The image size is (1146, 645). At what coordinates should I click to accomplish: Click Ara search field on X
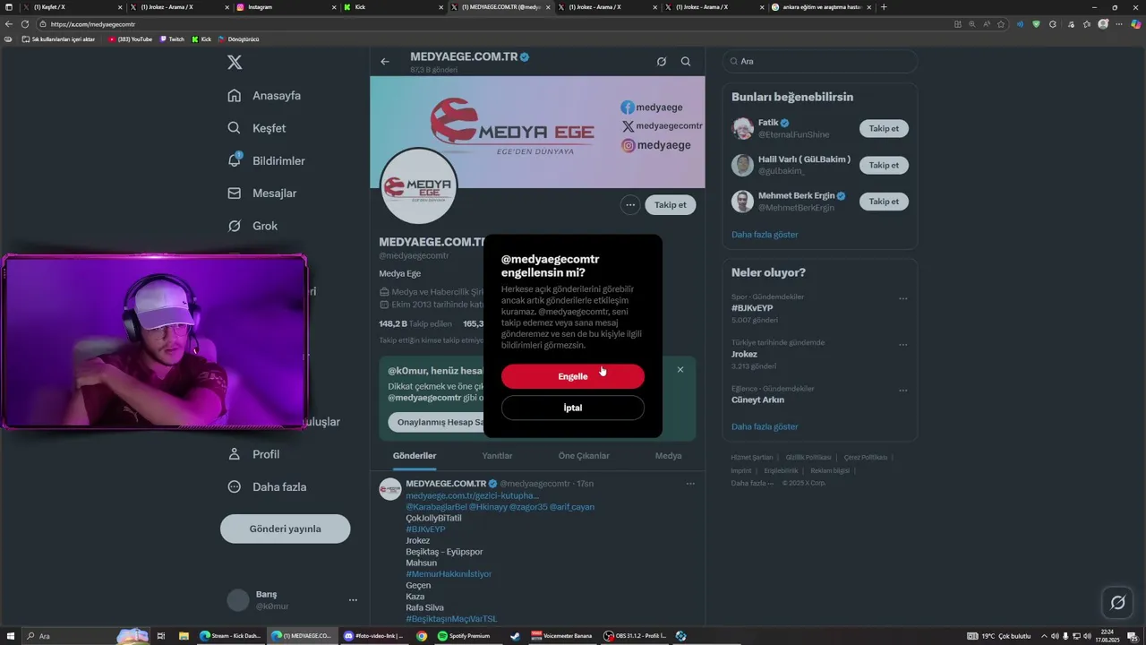pos(820,61)
